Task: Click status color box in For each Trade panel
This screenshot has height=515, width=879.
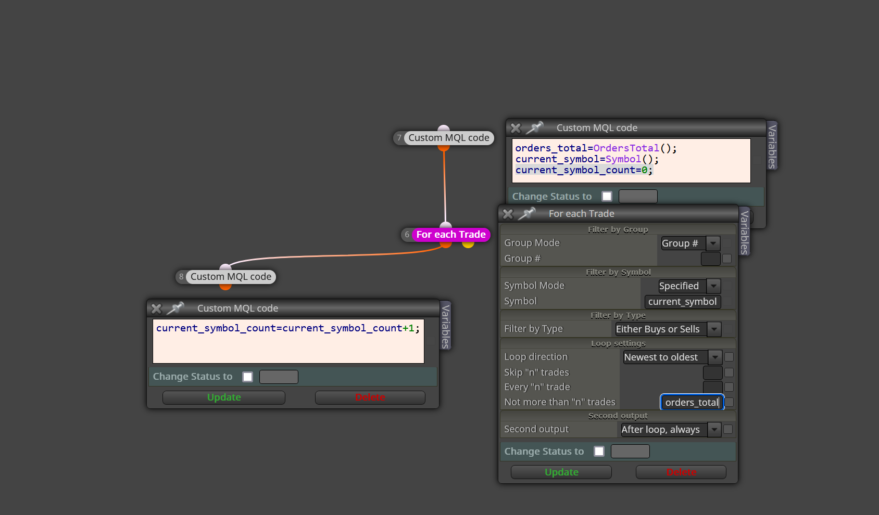Action: 630,452
